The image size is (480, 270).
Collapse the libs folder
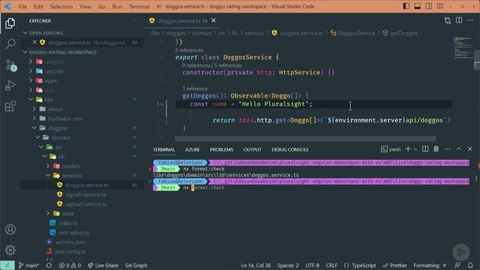pyautogui.click(x=31, y=100)
